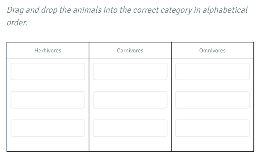Click empty space below Carnivores slots
Screen dimensions: 259x152
tap(130, 144)
